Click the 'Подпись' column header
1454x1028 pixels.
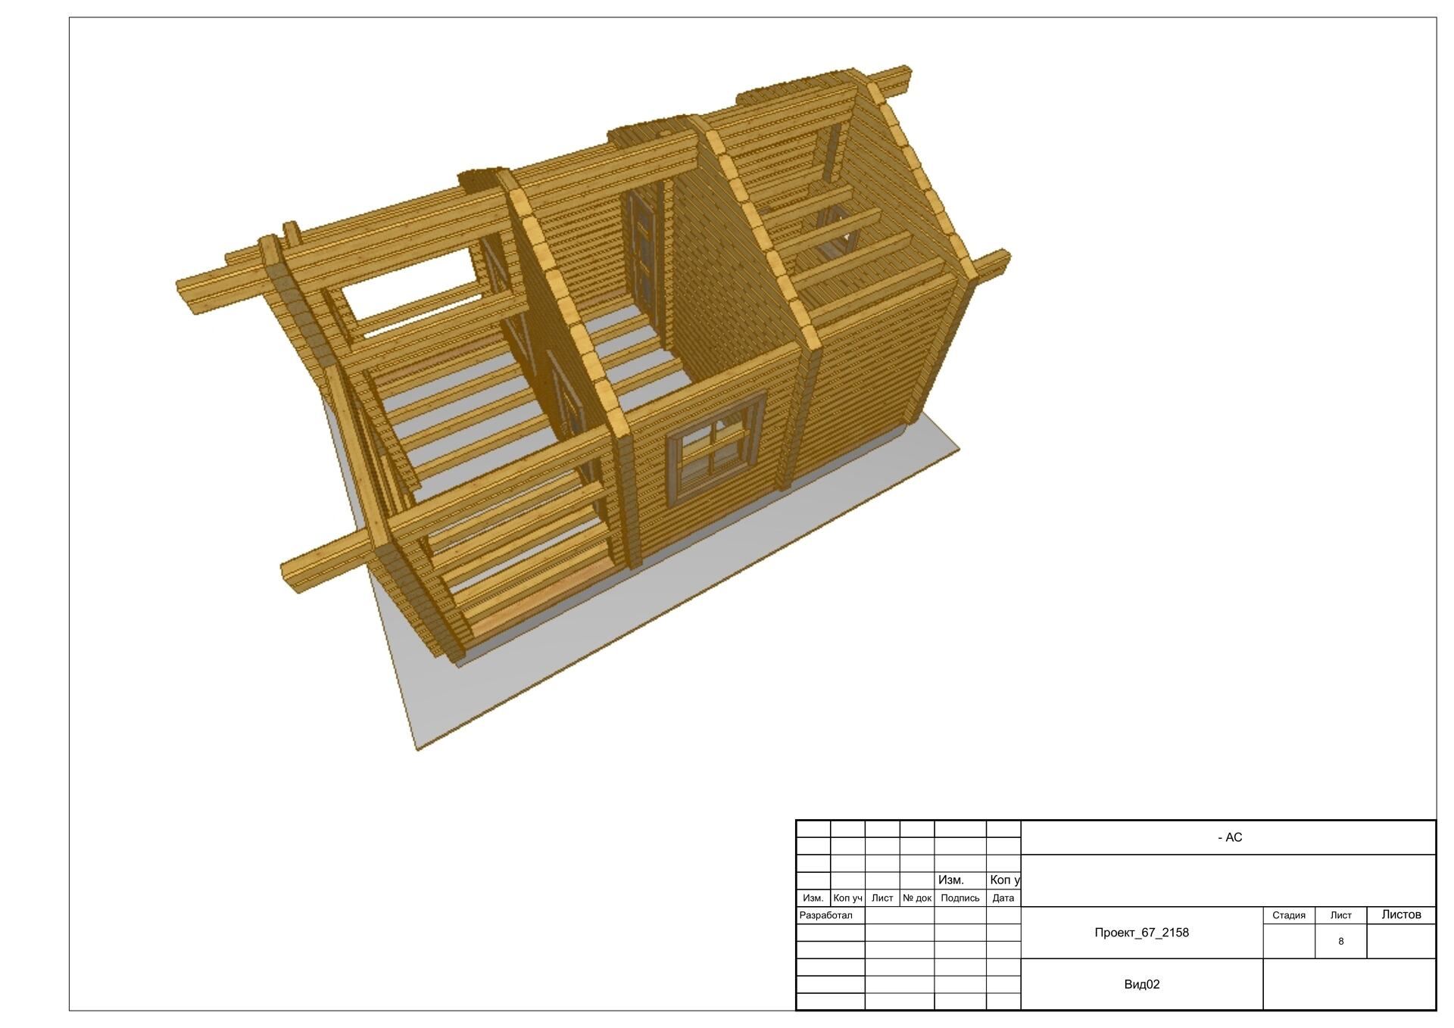click(x=959, y=898)
